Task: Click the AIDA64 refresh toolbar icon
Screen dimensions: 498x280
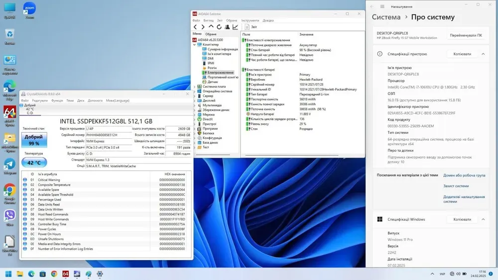Action: [x=219, y=27]
